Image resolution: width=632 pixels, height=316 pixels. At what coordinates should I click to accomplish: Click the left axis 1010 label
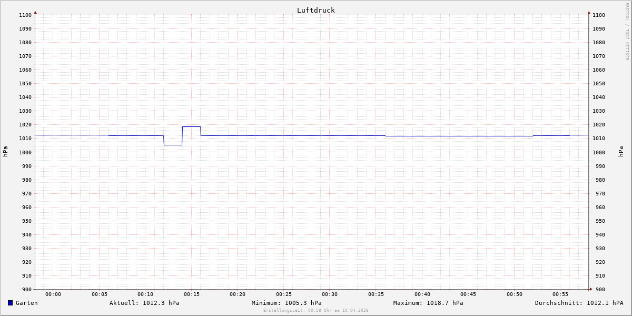click(x=25, y=139)
